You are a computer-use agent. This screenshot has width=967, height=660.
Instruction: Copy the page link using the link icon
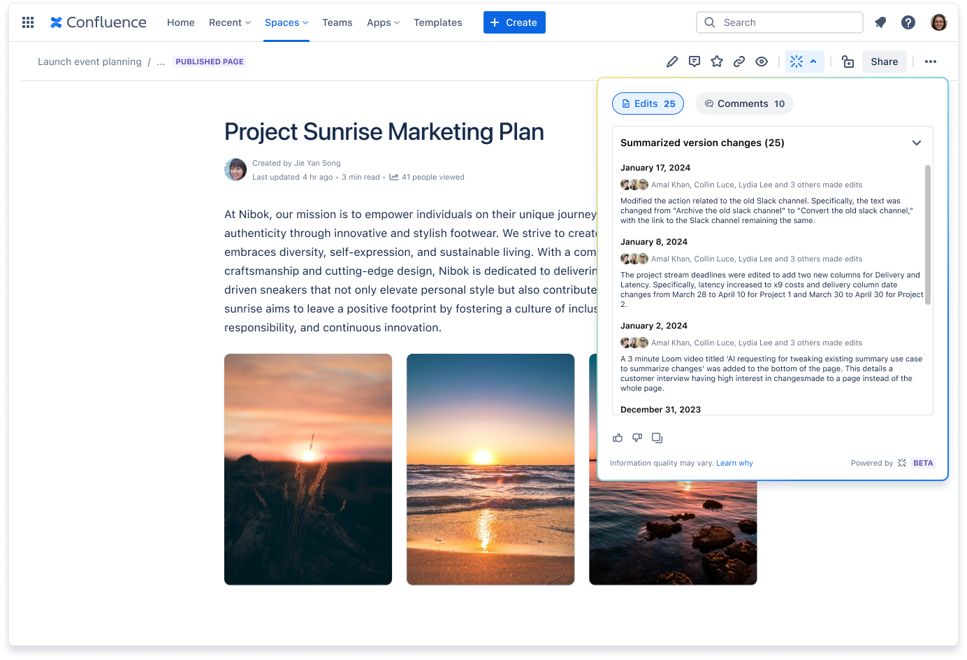[x=739, y=62]
